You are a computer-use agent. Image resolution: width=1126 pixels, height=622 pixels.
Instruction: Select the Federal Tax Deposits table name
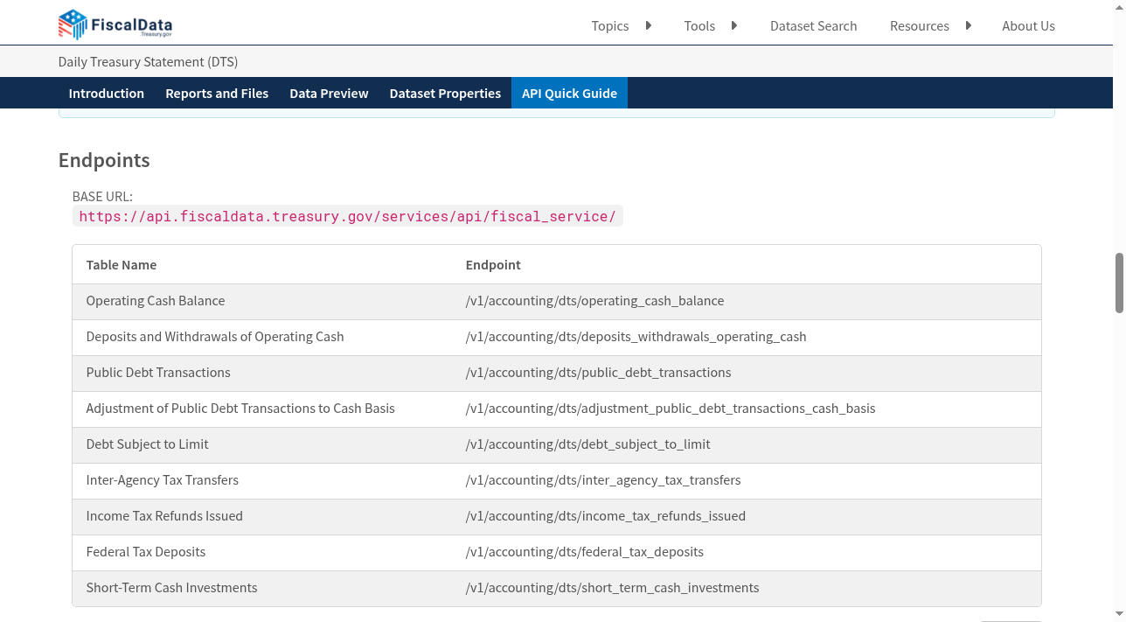tap(146, 552)
